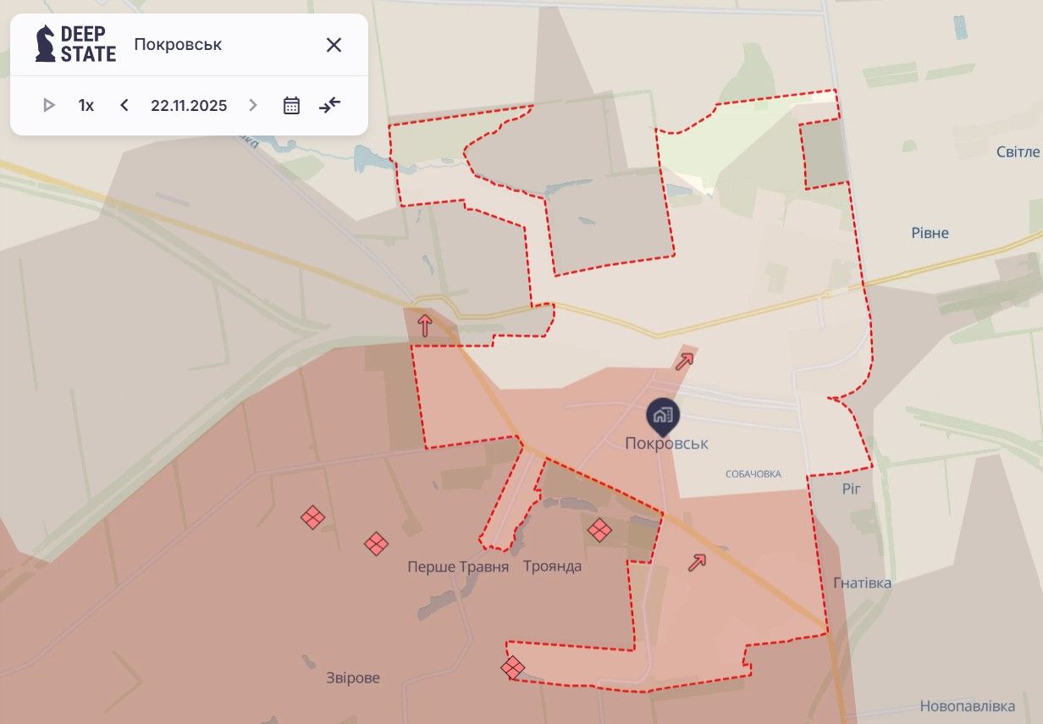Click the Рівне settlement label
The width and height of the screenshot is (1043, 724).
(x=930, y=233)
